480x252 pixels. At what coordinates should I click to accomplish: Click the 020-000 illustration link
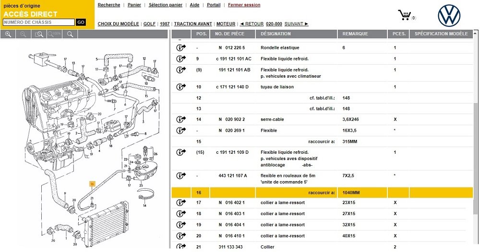click(x=274, y=24)
